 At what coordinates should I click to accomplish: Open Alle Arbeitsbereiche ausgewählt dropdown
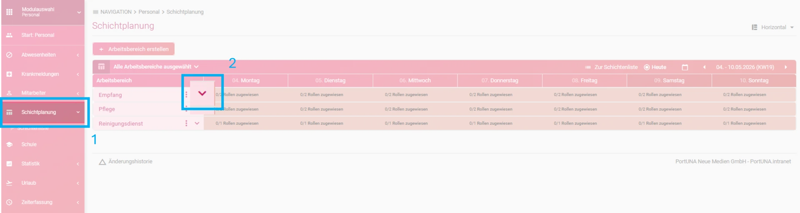pos(156,67)
